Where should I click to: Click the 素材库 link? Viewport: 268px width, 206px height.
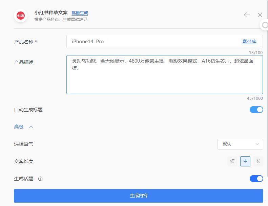tap(249, 42)
